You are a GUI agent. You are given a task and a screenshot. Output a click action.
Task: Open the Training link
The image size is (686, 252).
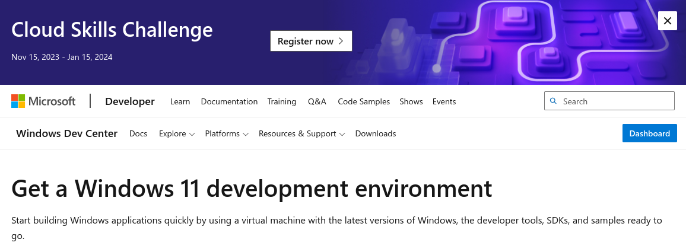282,101
